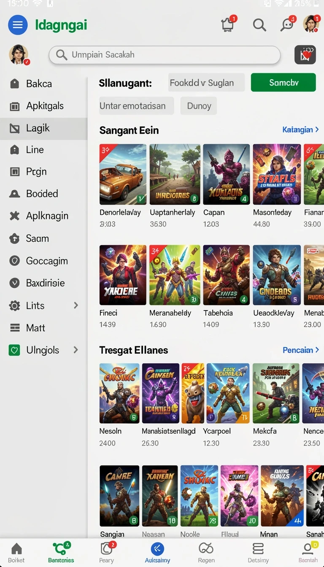Open the Capan game thumbnail

coord(226,174)
